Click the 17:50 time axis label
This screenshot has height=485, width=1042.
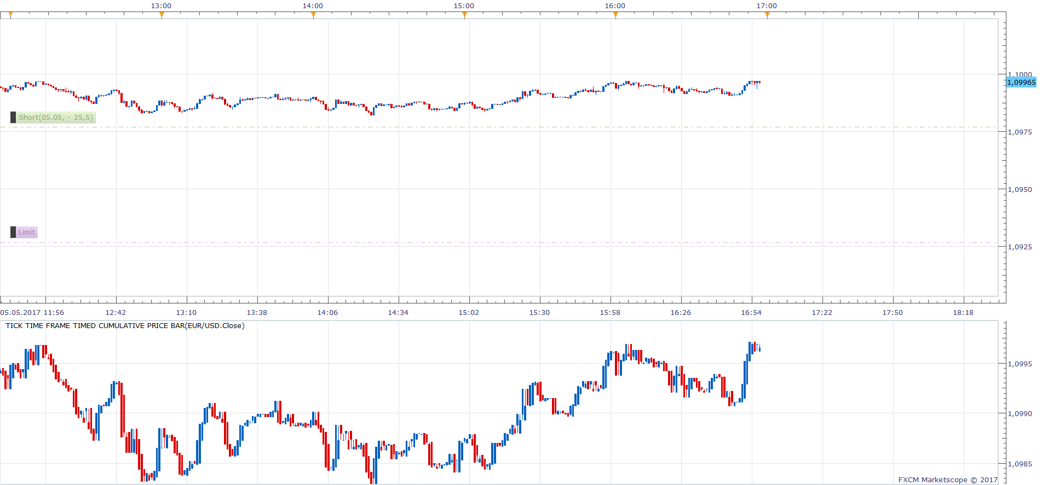[x=893, y=313]
